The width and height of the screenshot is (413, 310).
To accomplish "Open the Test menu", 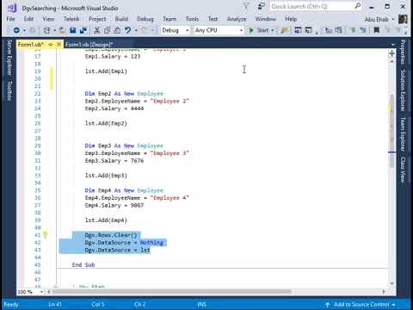I will pos(213,19).
